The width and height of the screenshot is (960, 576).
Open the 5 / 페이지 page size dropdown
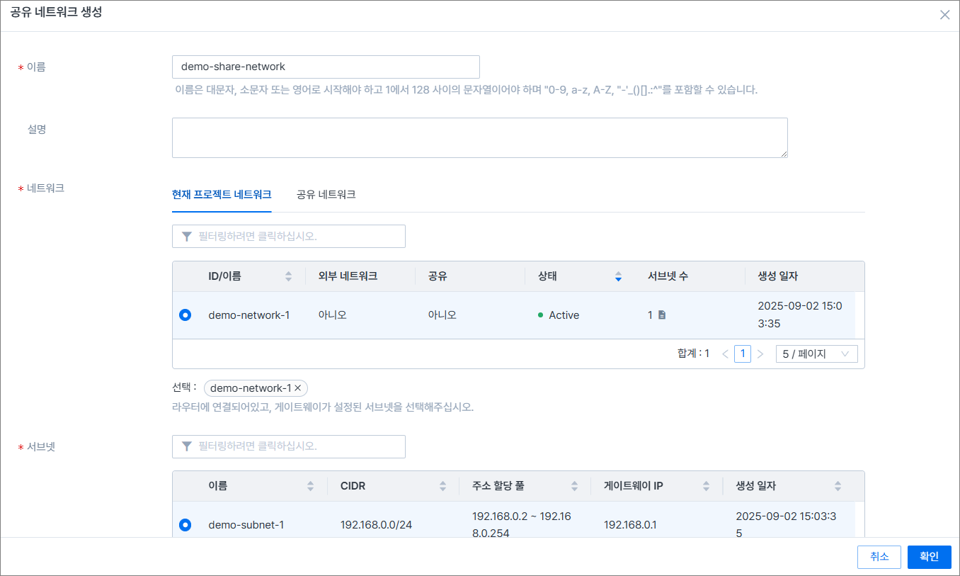(816, 354)
